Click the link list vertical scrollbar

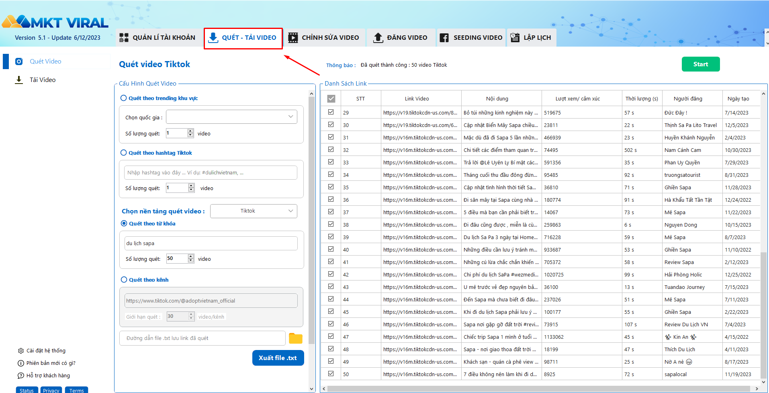(x=764, y=315)
